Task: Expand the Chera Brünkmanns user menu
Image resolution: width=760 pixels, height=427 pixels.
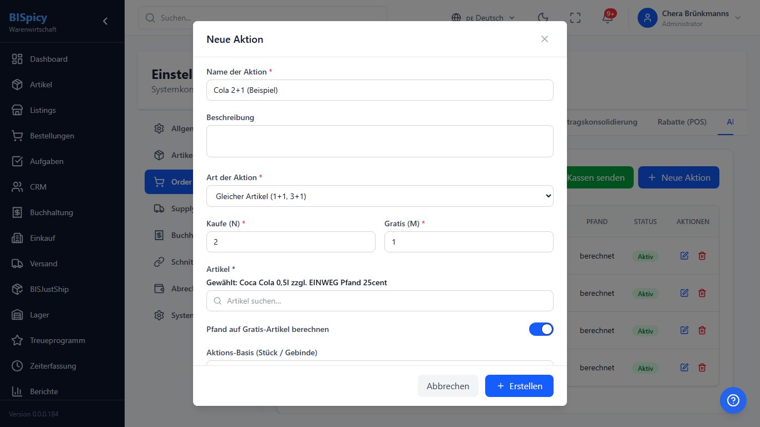Action: pos(689,18)
